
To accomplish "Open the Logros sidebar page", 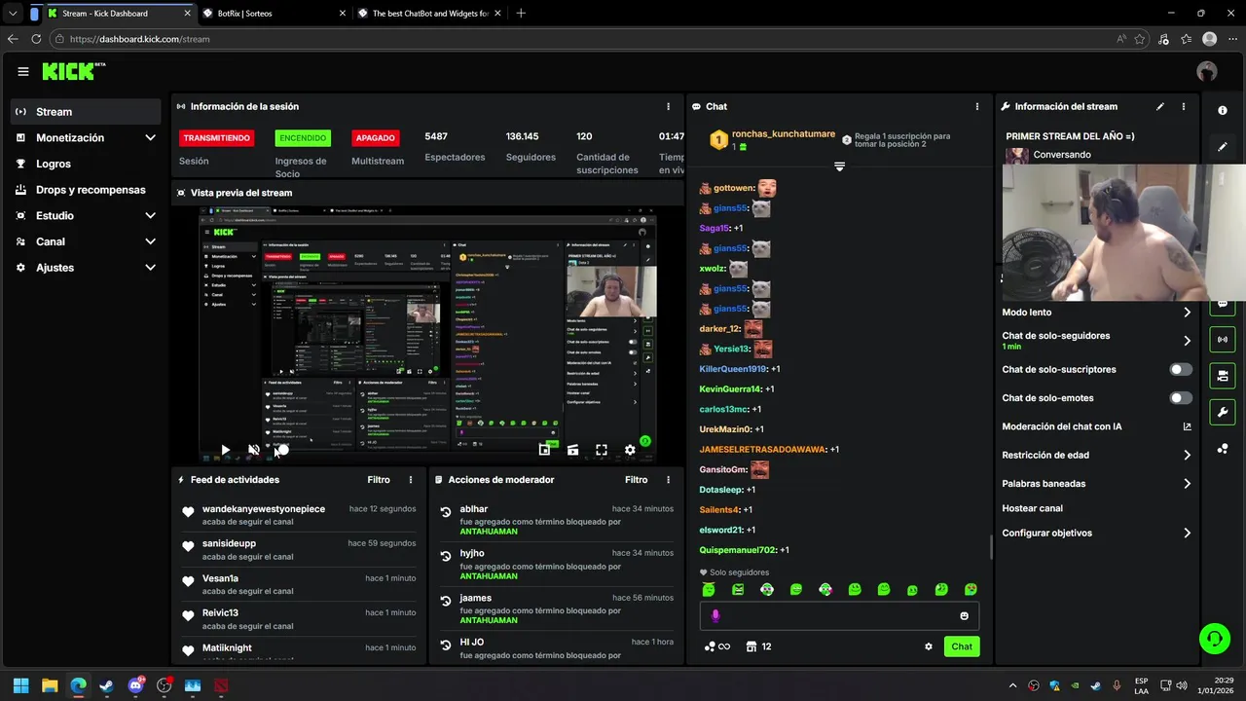I will (86, 164).
